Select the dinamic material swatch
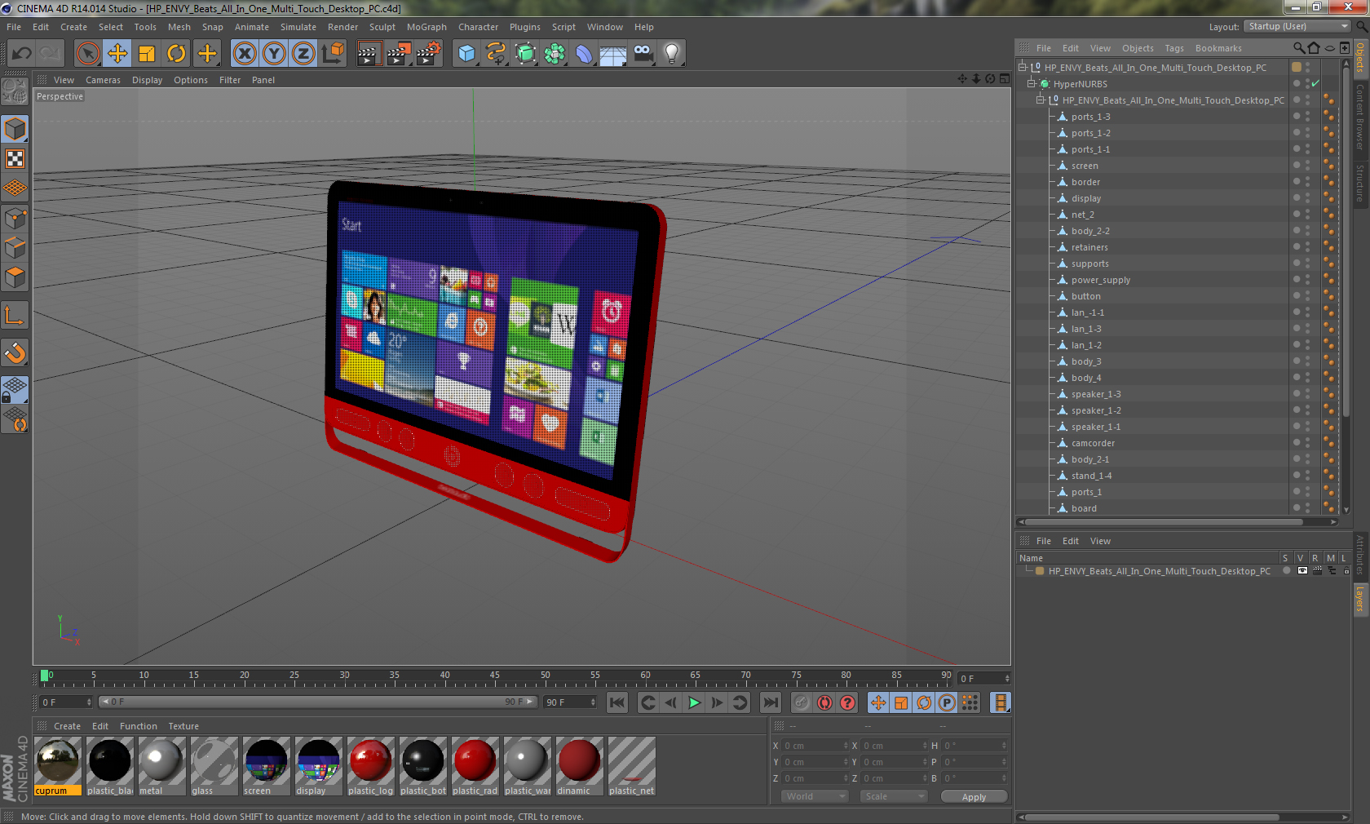 (x=579, y=766)
